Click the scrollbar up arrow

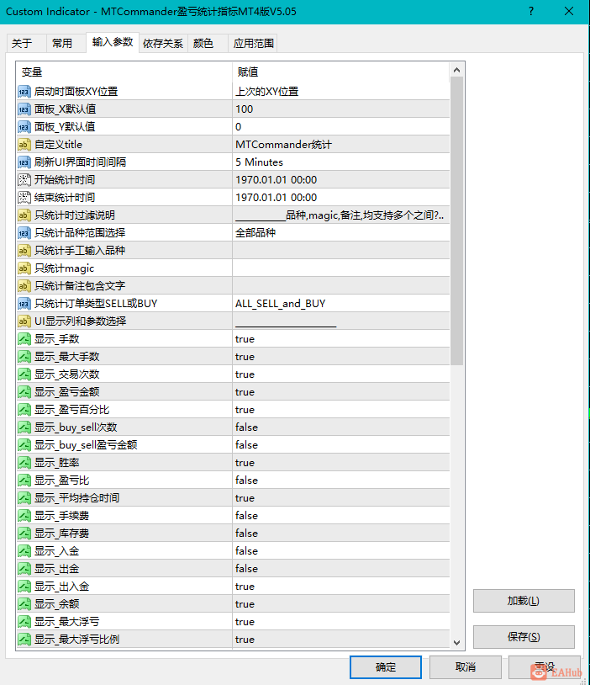[x=457, y=70]
